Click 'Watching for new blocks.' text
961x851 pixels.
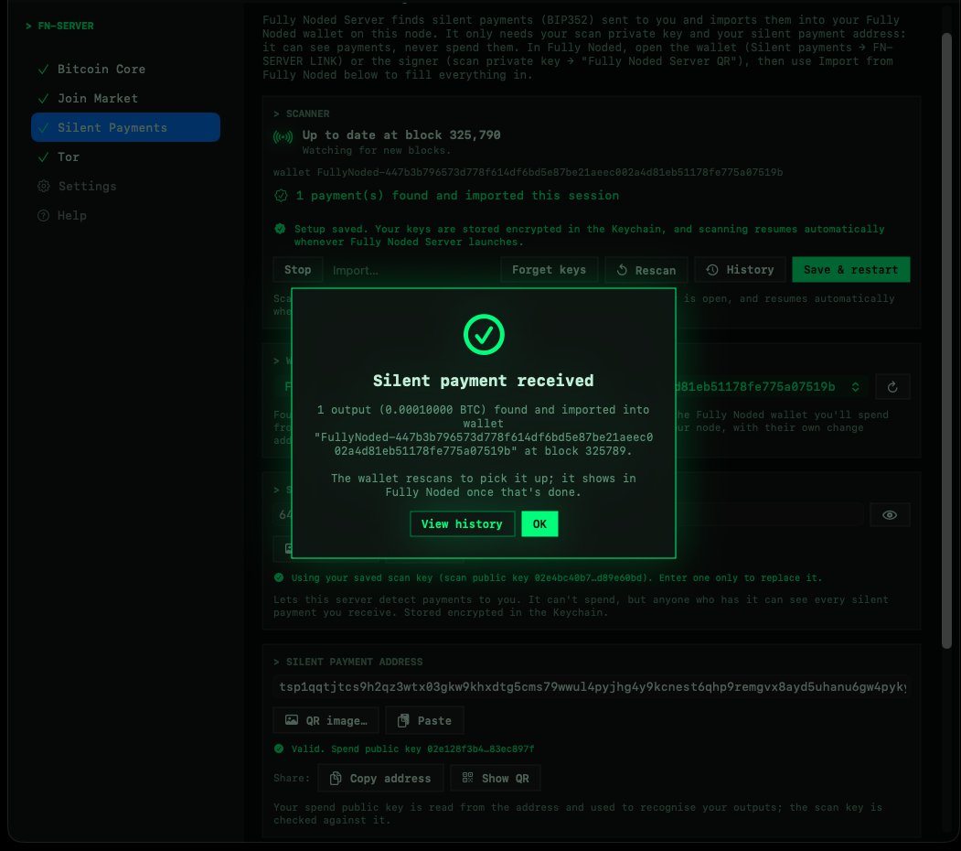coord(377,150)
